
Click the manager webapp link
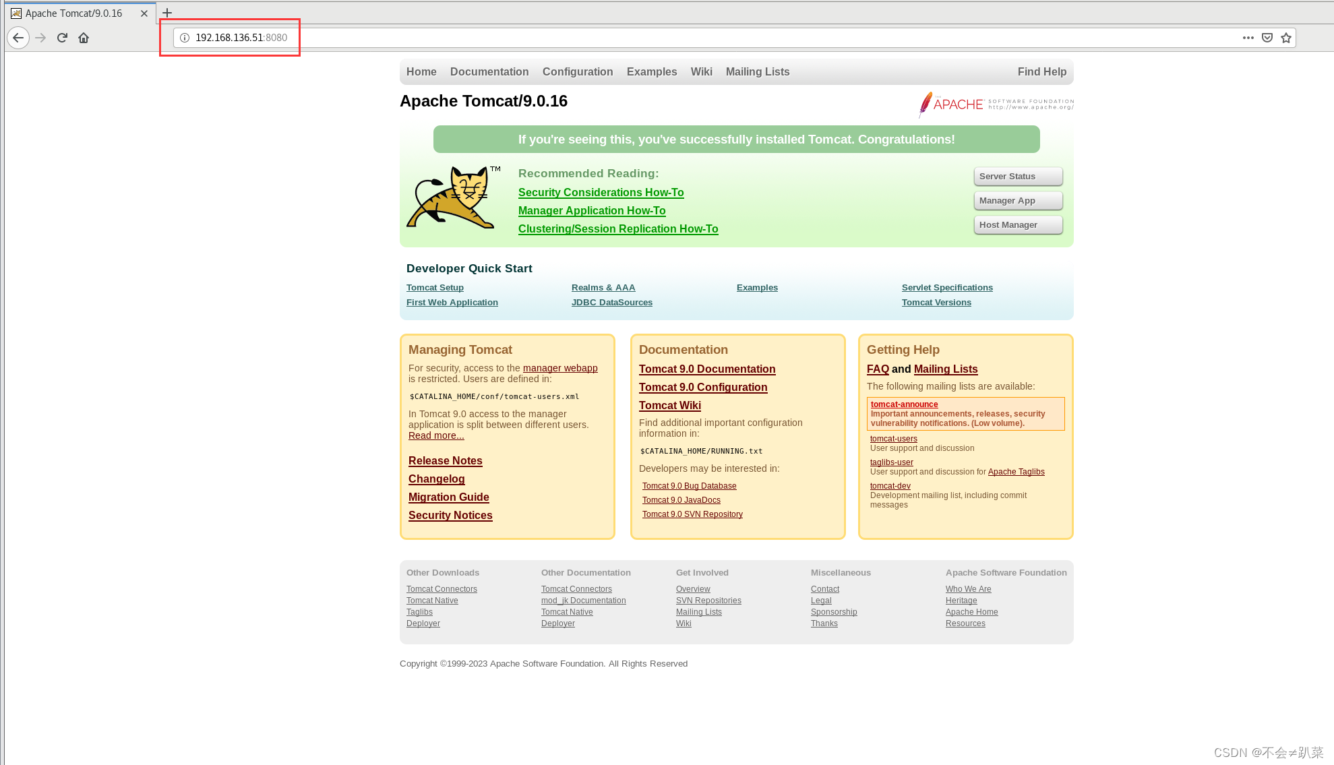[x=560, y=368]
